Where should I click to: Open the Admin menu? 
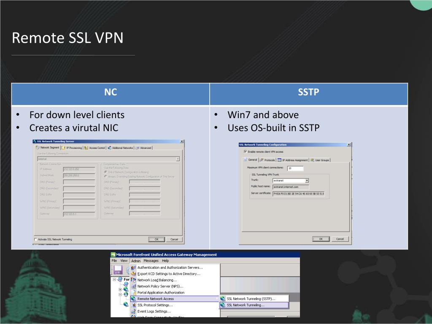point(136,261)
